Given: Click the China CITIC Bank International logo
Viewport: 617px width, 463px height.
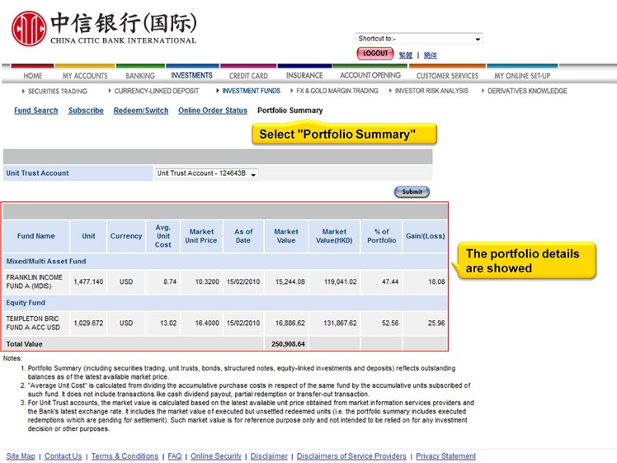Looking at the screenshot, I should (104, 28).
